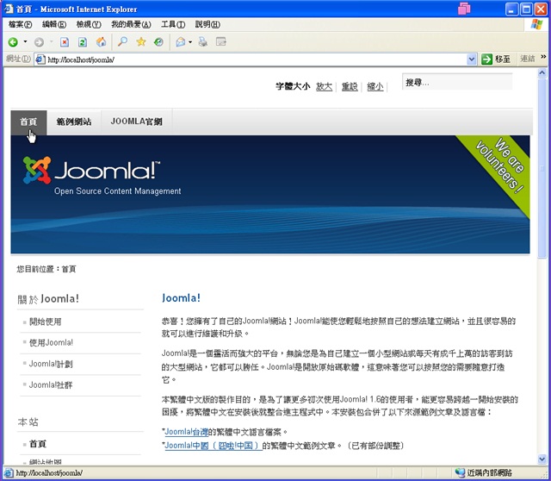The image size is (551, 481).
Task: Open Favorites star icon
Action: pyautogui.click(x=141, y=42)
